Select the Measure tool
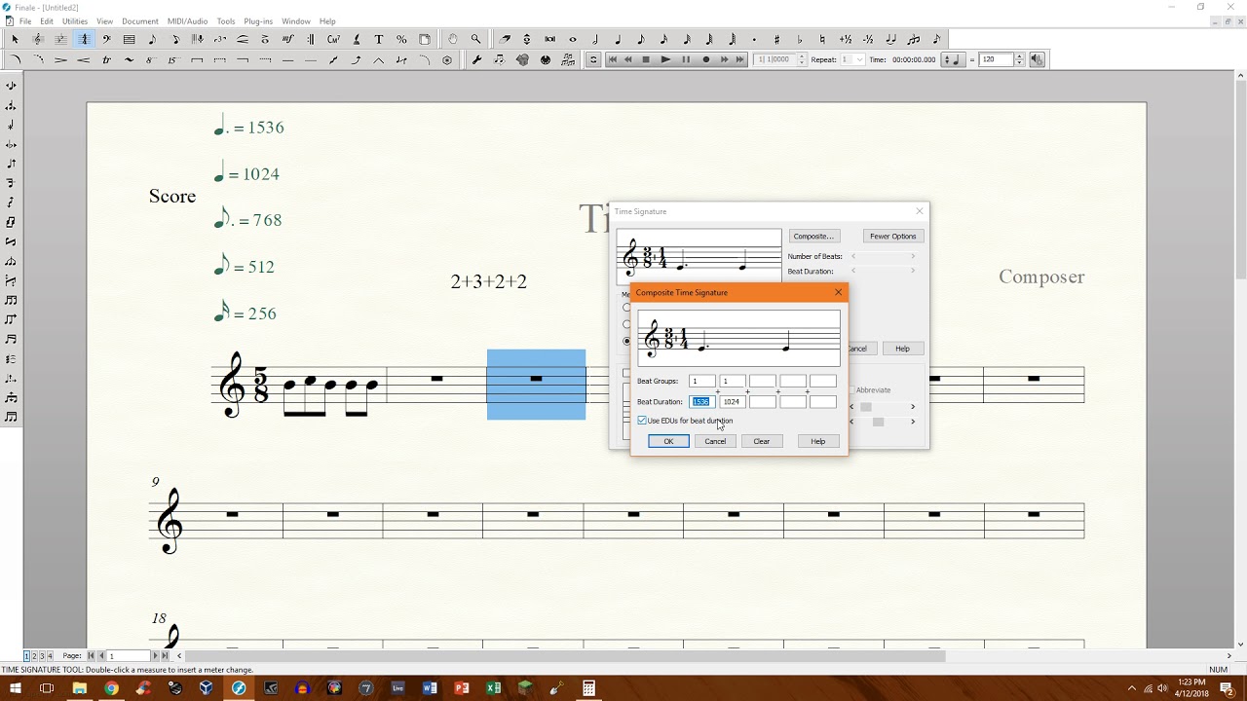The width and height of the screenshot is (1247, 701). pos(129,39)
